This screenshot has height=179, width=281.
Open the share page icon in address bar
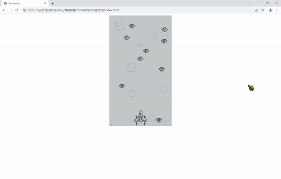click(x=256, y=10)
